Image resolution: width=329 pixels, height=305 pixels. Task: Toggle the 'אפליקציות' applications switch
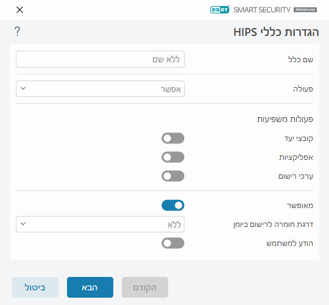point(172,157)
